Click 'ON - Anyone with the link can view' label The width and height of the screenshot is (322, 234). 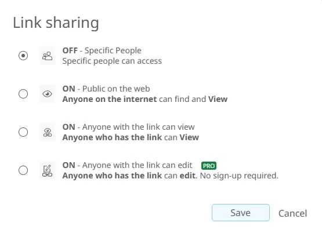click(x=129, y=127)
